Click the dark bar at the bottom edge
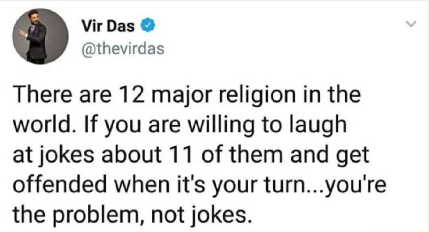Viewport: 429px width, 232px height. click(x=214, y=231)
